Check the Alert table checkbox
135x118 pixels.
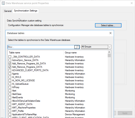click(x=10, y=91)
